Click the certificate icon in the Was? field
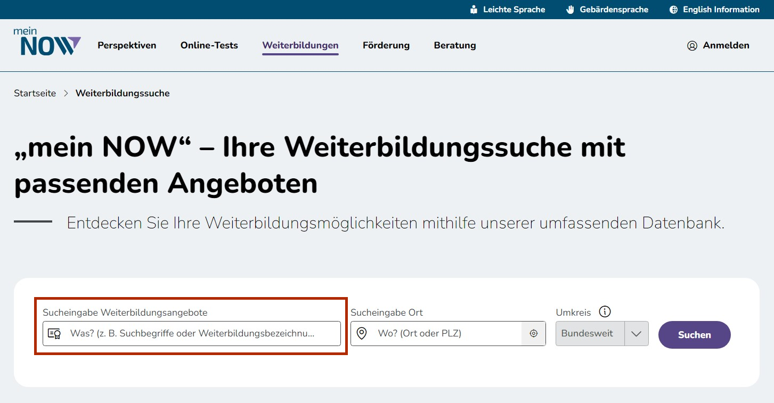The height and width of the screenshot is (403, 774). click(x=54, y=334)
